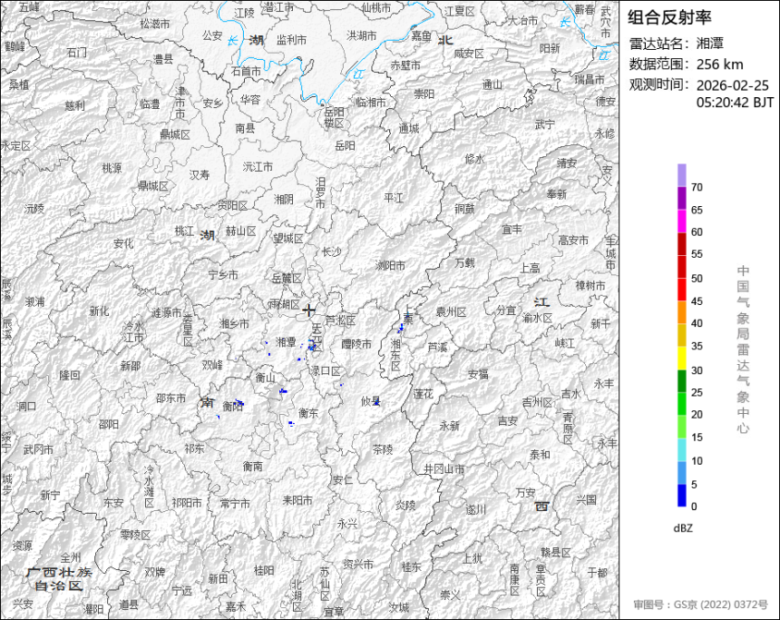Screen dimensions: 780x620
Task: Click the 双峰 map label
Action: click(x=212, y=365)
